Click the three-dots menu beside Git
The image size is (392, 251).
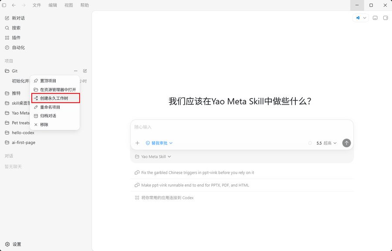(x=75, y=71)
